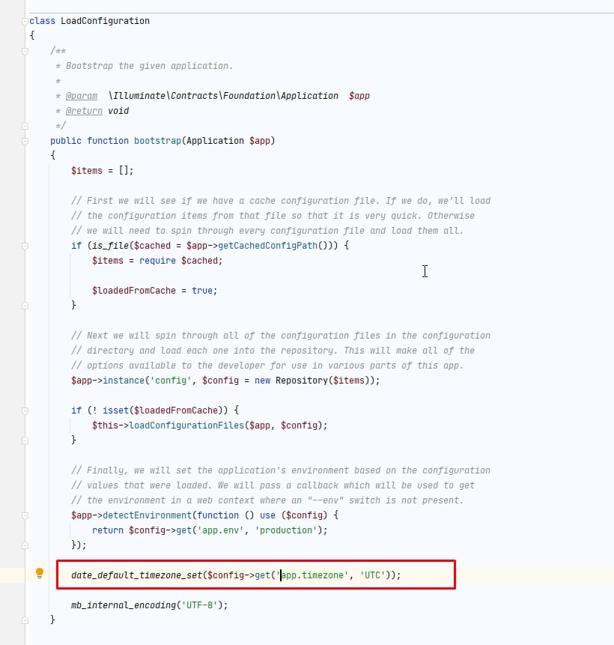Click the fold end marker below $loadedFromCache = true
This screenshot has height=645, width=614.
[x=25, y=306]
